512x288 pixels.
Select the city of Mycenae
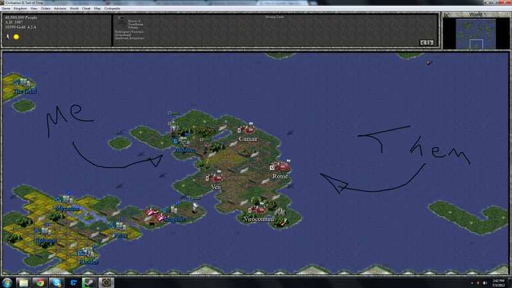[x=65, y=198]
